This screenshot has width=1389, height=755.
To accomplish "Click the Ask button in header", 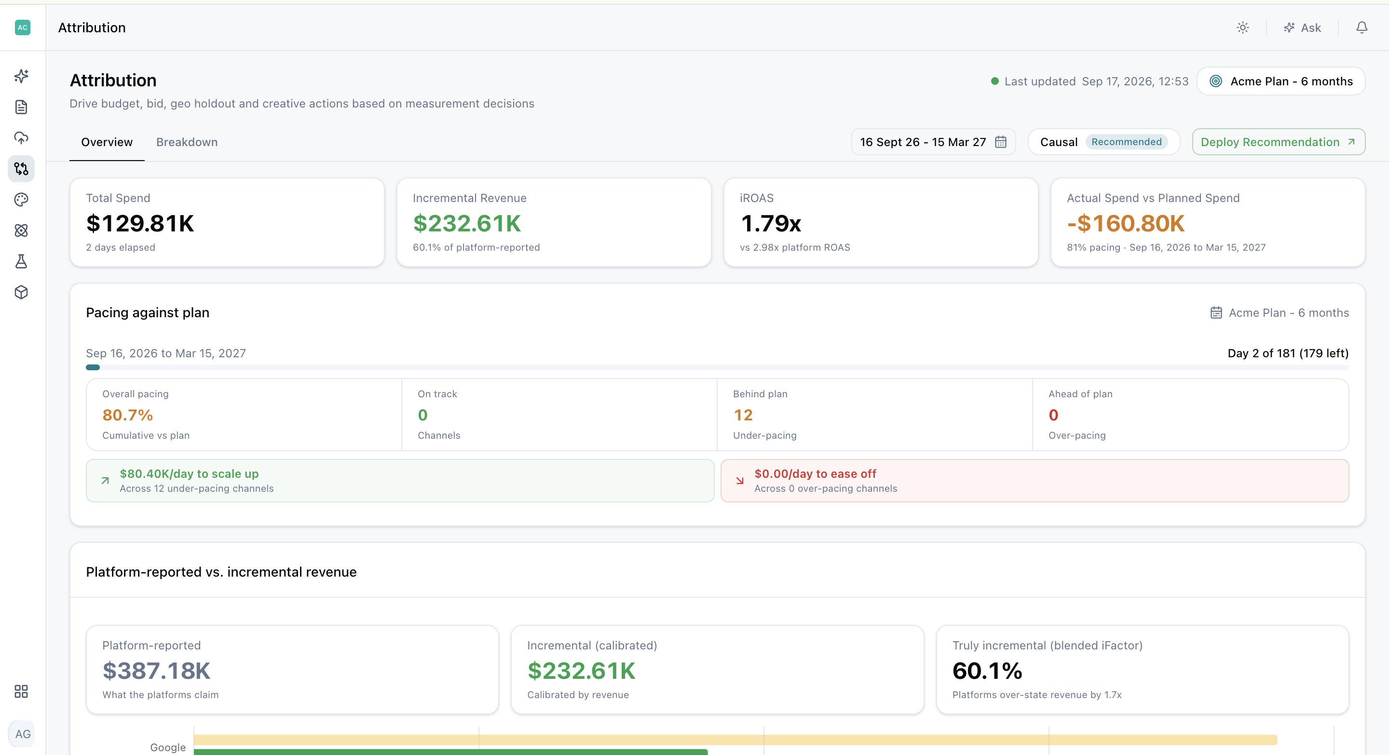I will coord(1302,27).
